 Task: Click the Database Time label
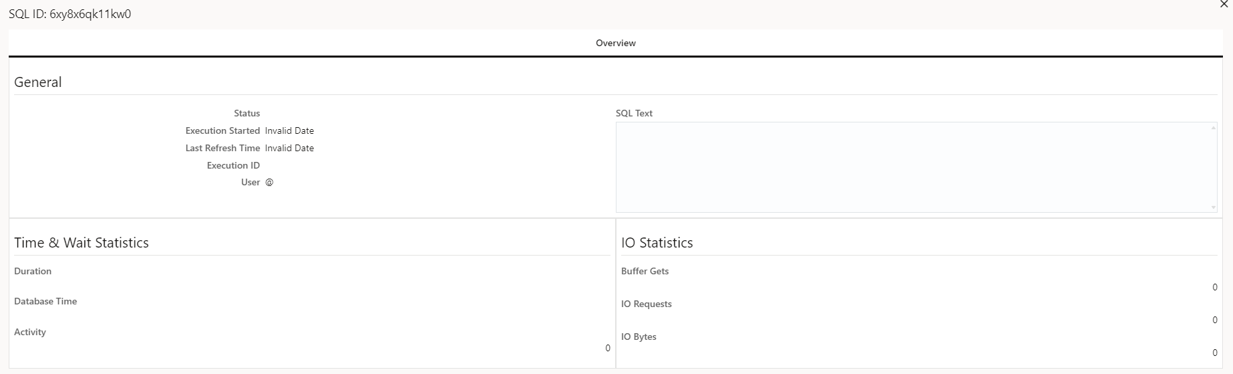click(46, 301)
